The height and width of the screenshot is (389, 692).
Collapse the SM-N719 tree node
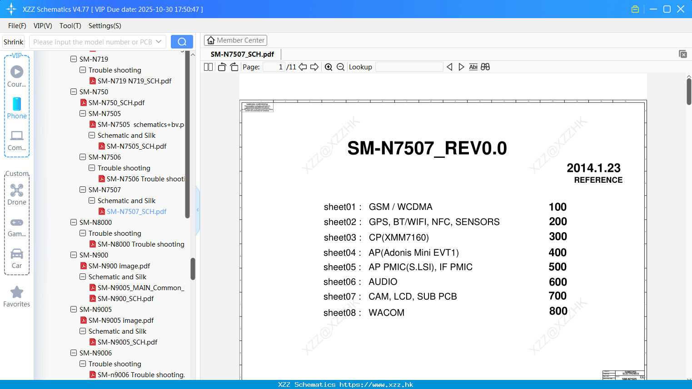pos(74,59)
